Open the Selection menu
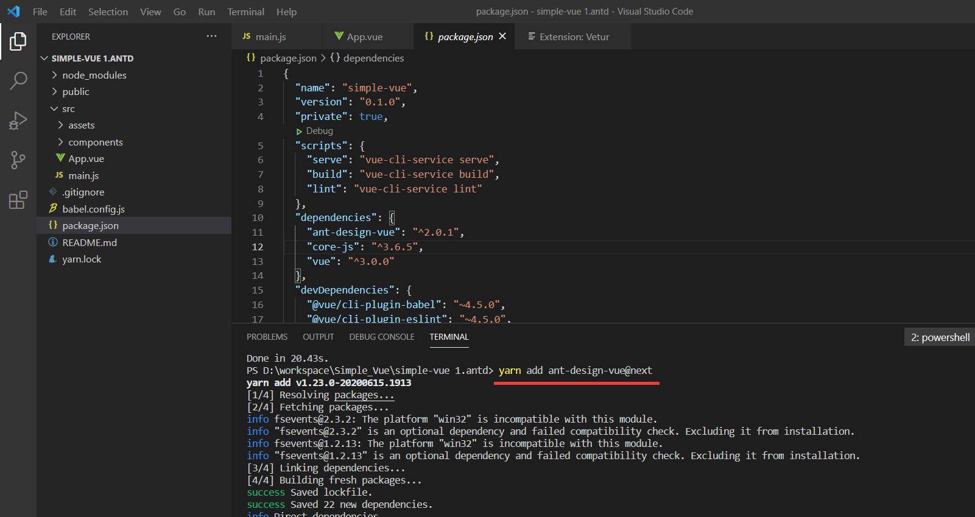The height and width of the screenshot is (517, 975). coord(108,12)
